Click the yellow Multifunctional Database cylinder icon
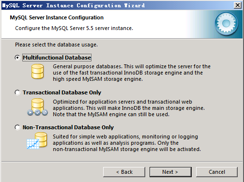The height and width of the screenshot is (182, 244). tap(37, 72)
